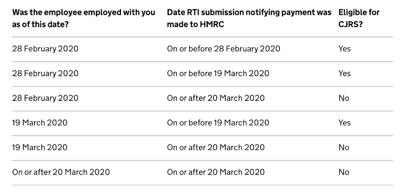The image size is (404, 192).
Task: Click 'Yes' in the fourth table row
Action: [x=344, y=123]
